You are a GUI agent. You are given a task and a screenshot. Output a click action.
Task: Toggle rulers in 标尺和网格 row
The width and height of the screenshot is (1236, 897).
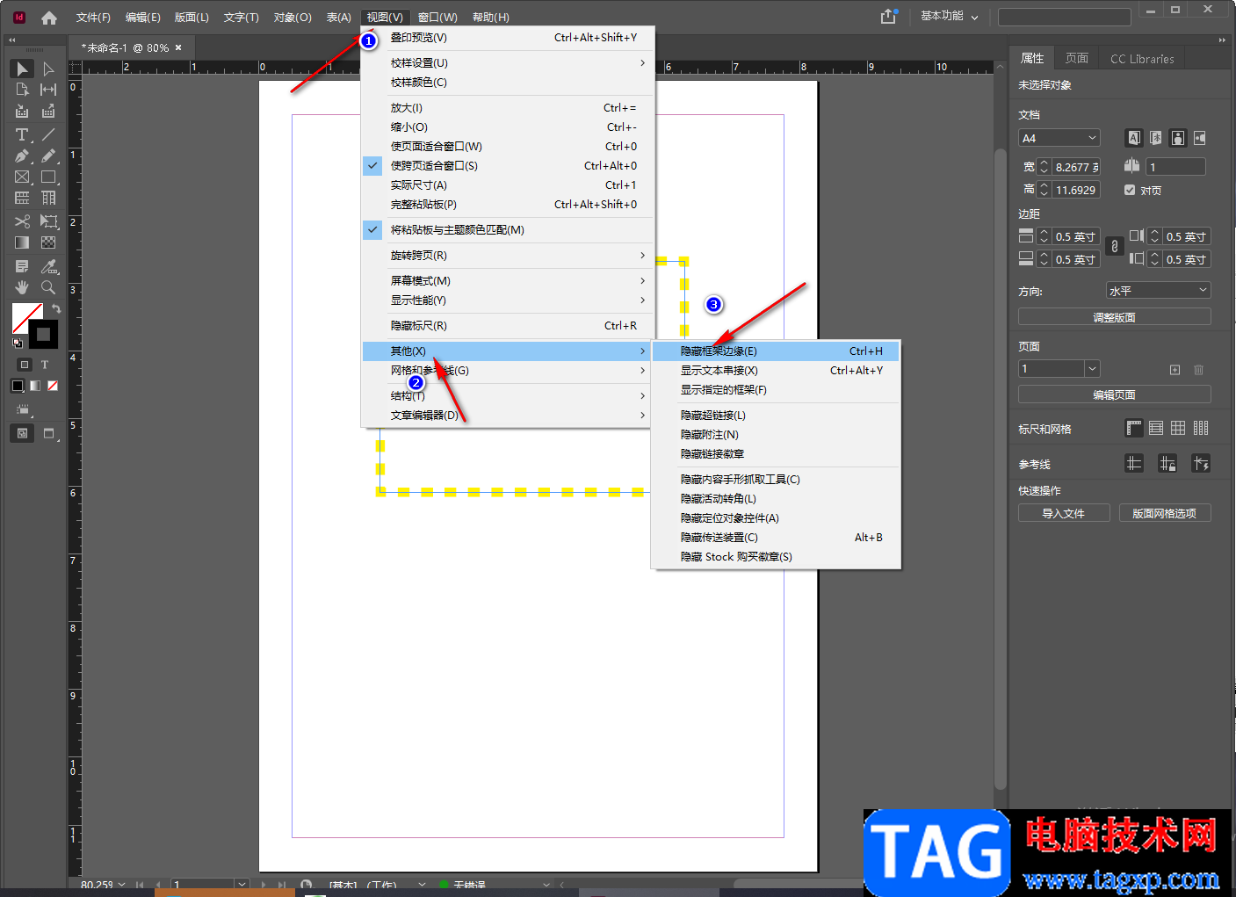pos(1134,428)
